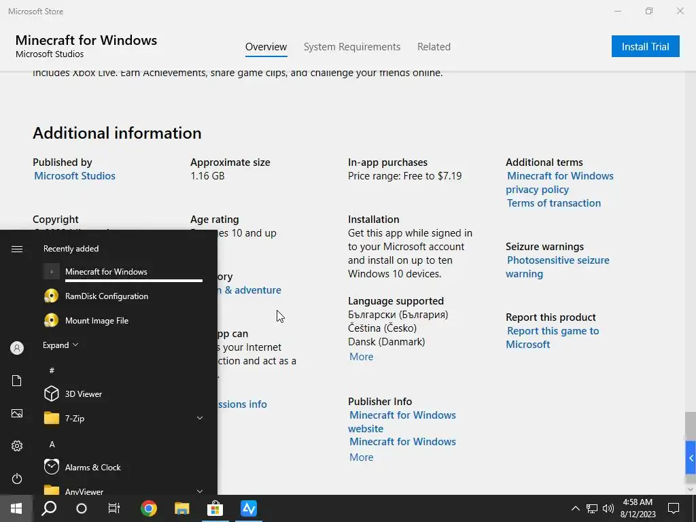Show More under Publisher Info
This screenshot has height=522, width=696.
pos(362,457)
